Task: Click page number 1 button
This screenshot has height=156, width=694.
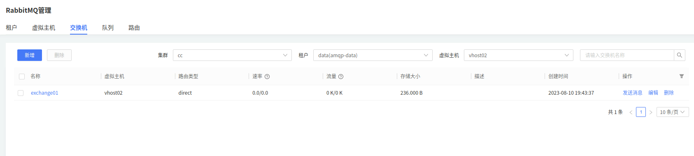Action: [x=641, y=112]
